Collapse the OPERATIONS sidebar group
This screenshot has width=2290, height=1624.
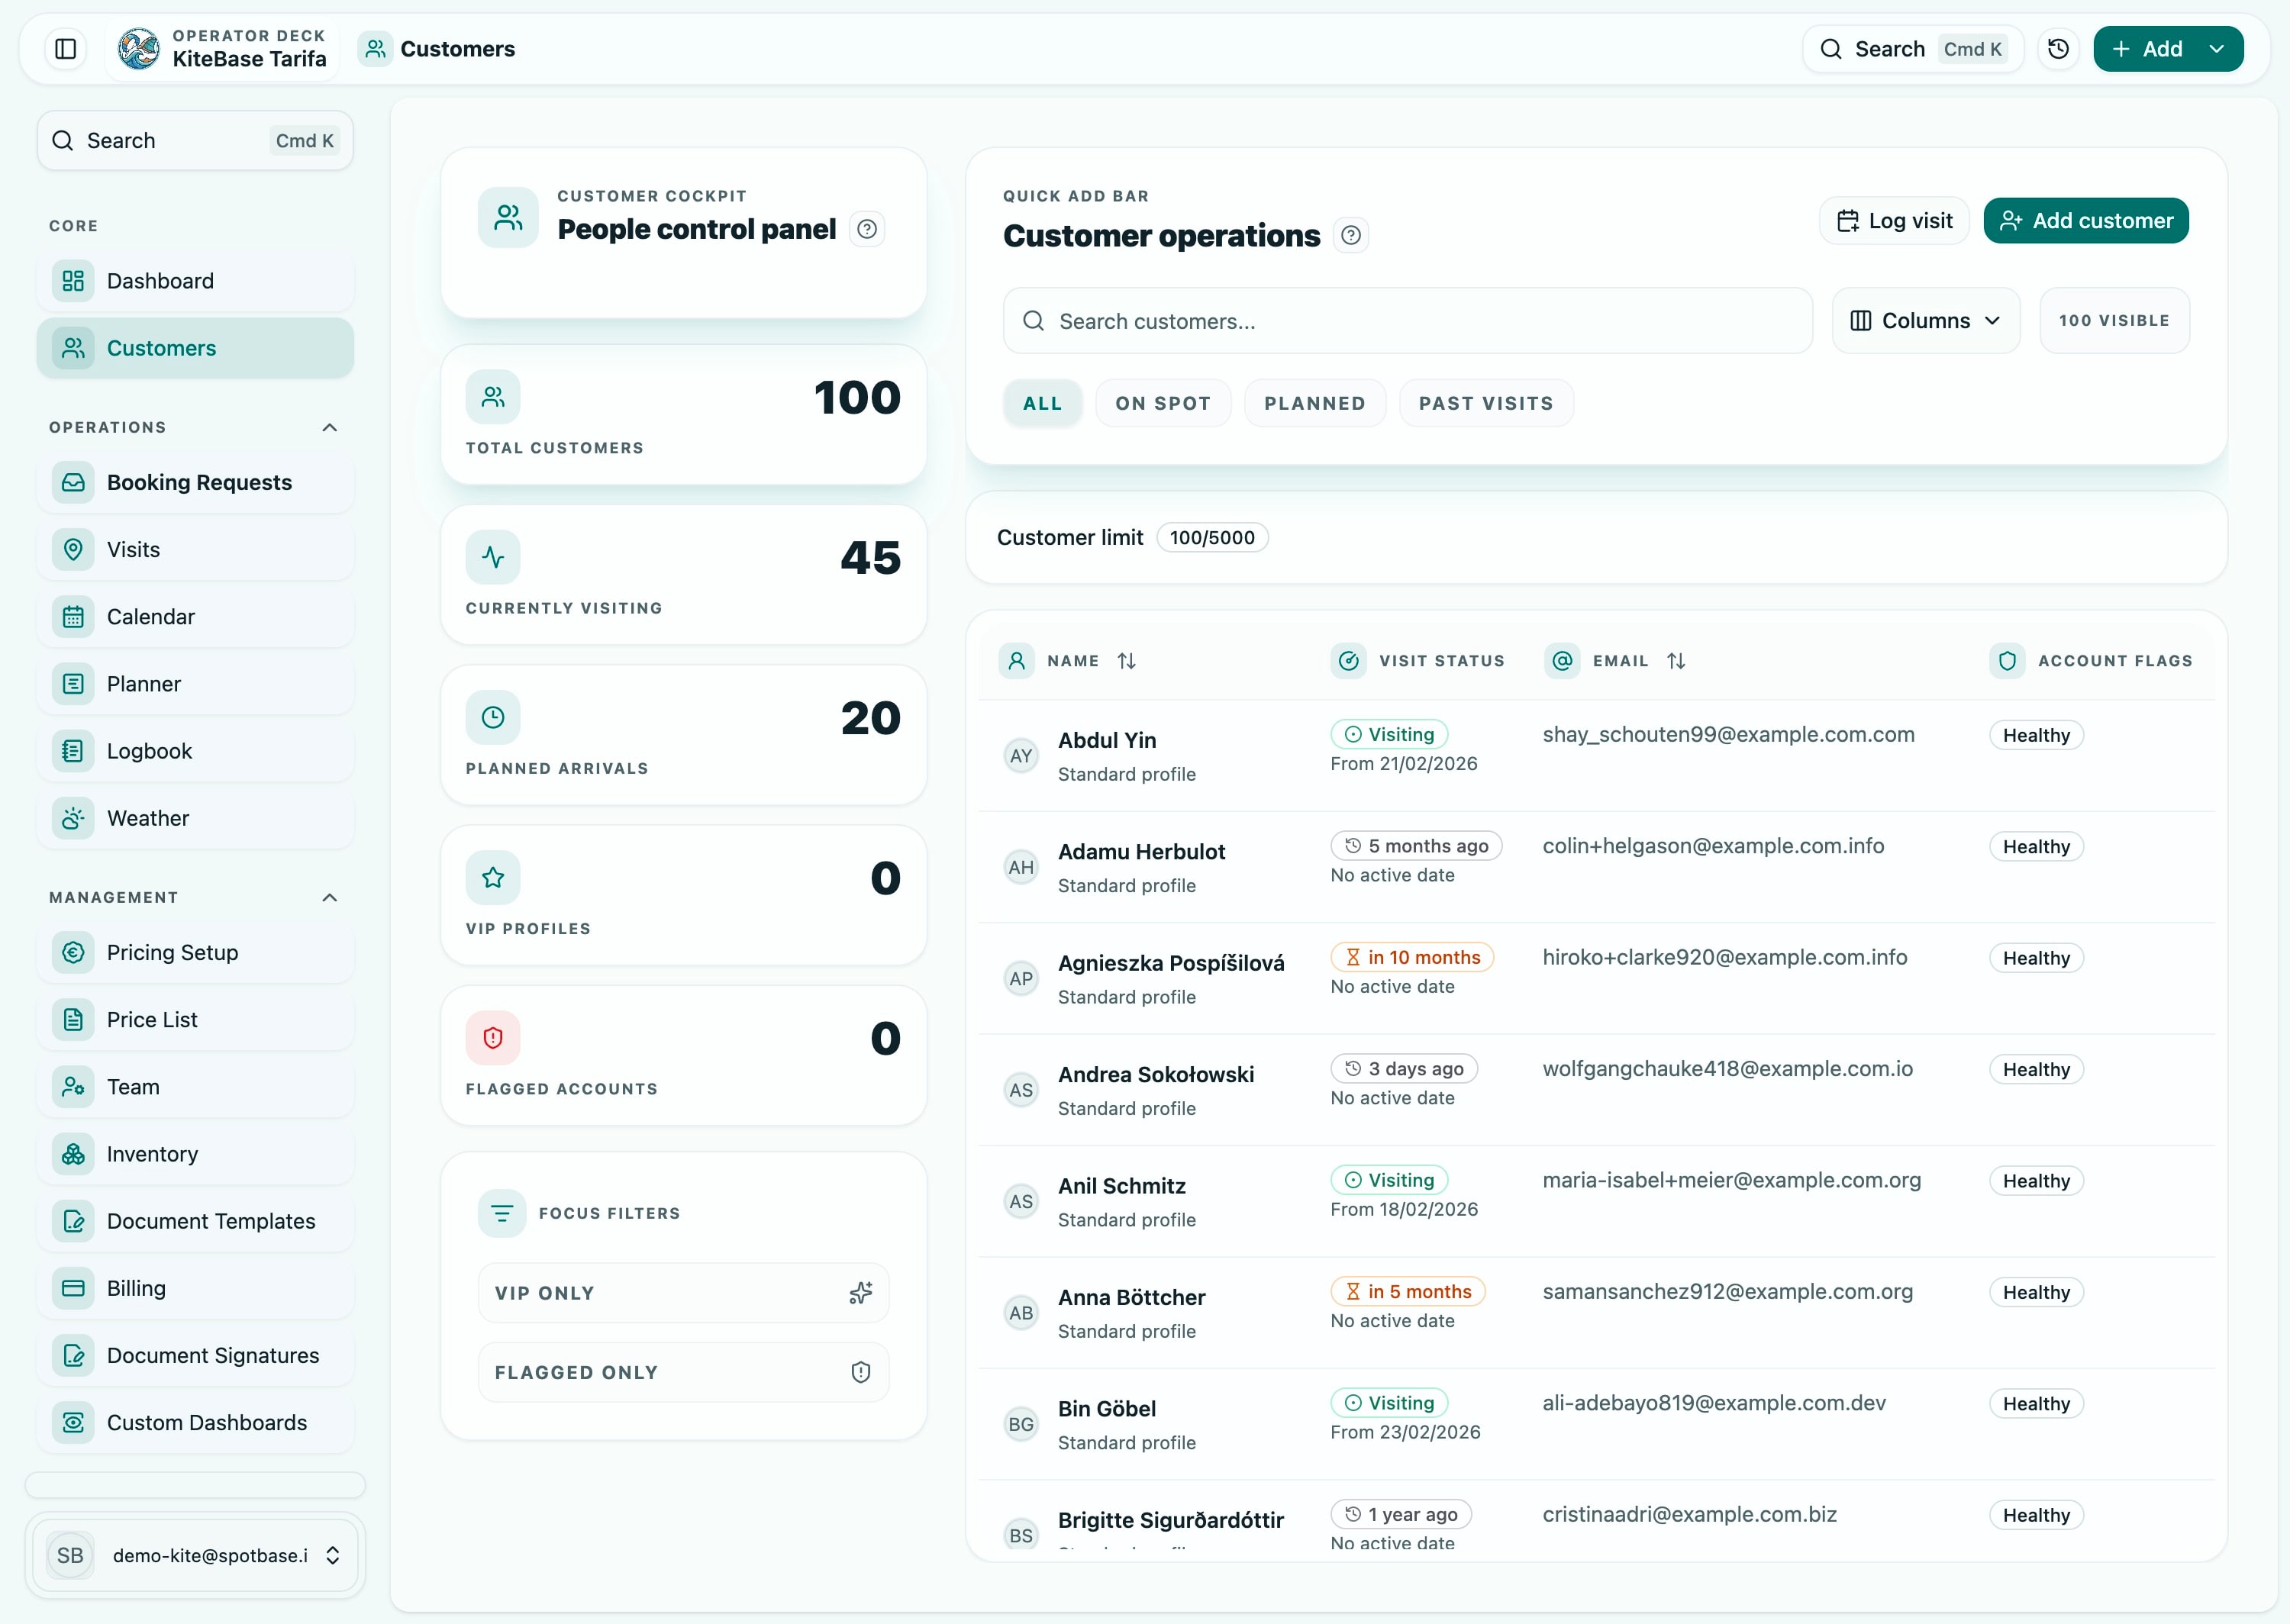329,427
